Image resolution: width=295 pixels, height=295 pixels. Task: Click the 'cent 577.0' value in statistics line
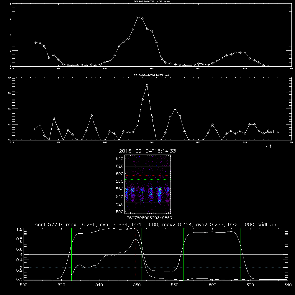tap(49, 224)
